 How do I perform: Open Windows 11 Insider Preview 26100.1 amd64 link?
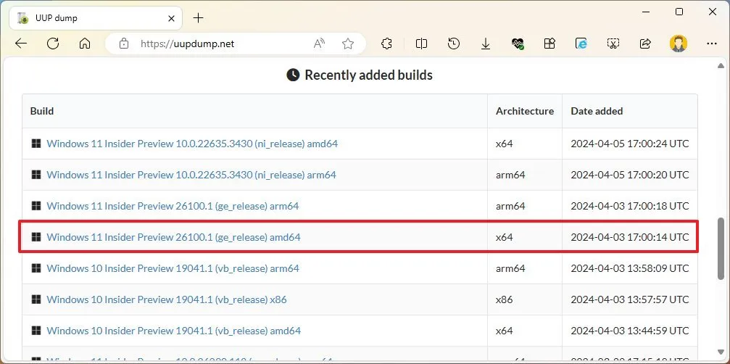(173, 237)
